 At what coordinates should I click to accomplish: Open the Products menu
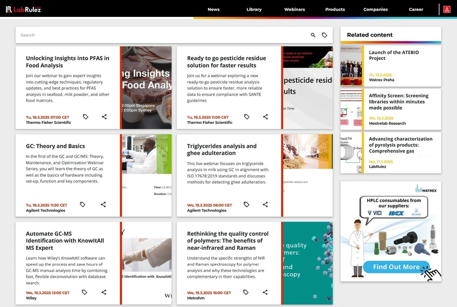tap(335, 10)
